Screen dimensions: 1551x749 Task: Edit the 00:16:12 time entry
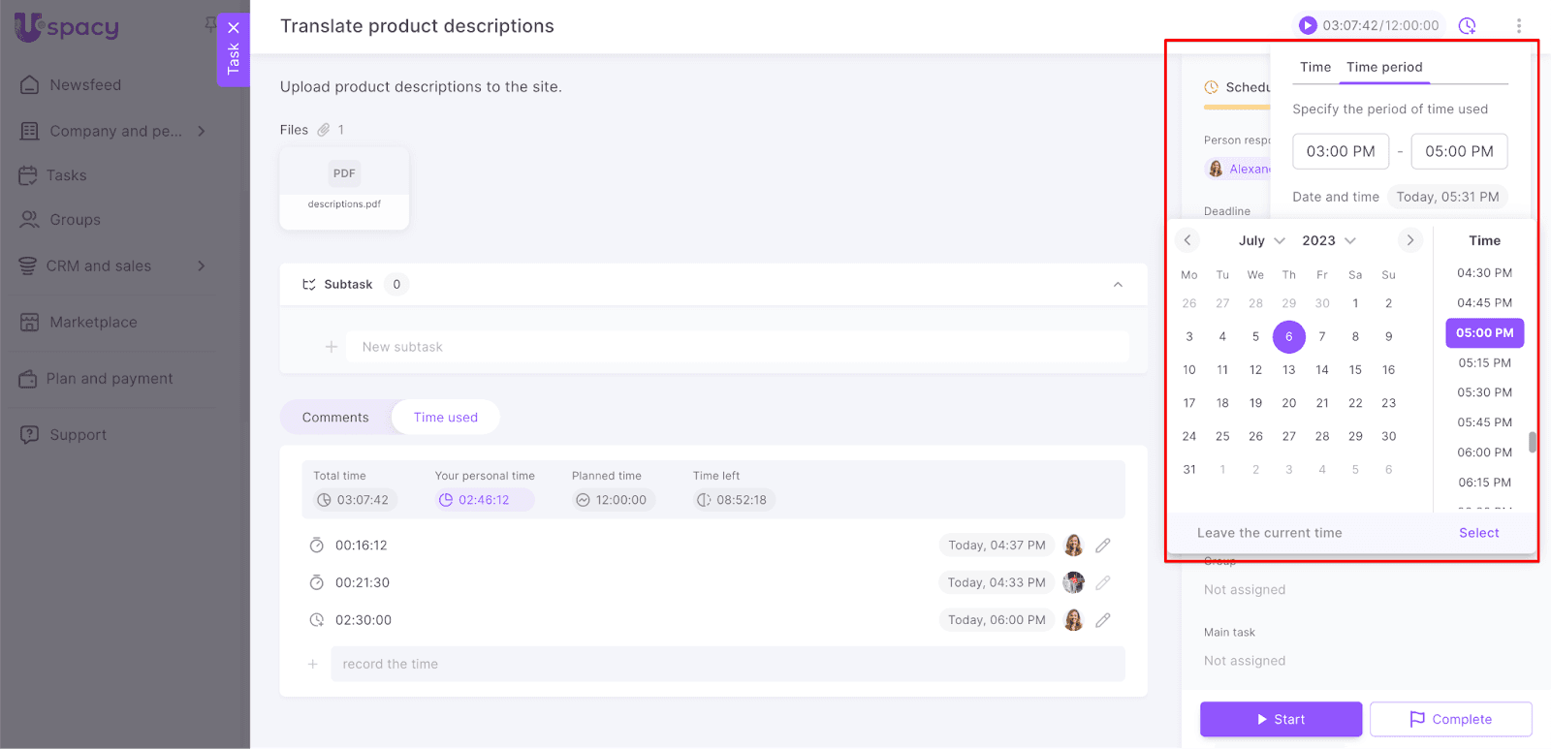1102,546
